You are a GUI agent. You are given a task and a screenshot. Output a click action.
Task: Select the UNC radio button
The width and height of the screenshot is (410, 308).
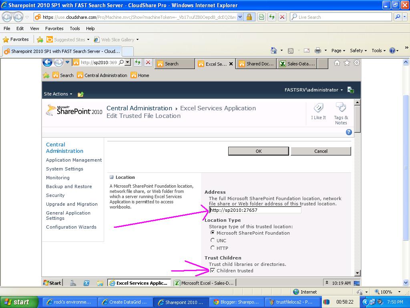tap(213, 240)
